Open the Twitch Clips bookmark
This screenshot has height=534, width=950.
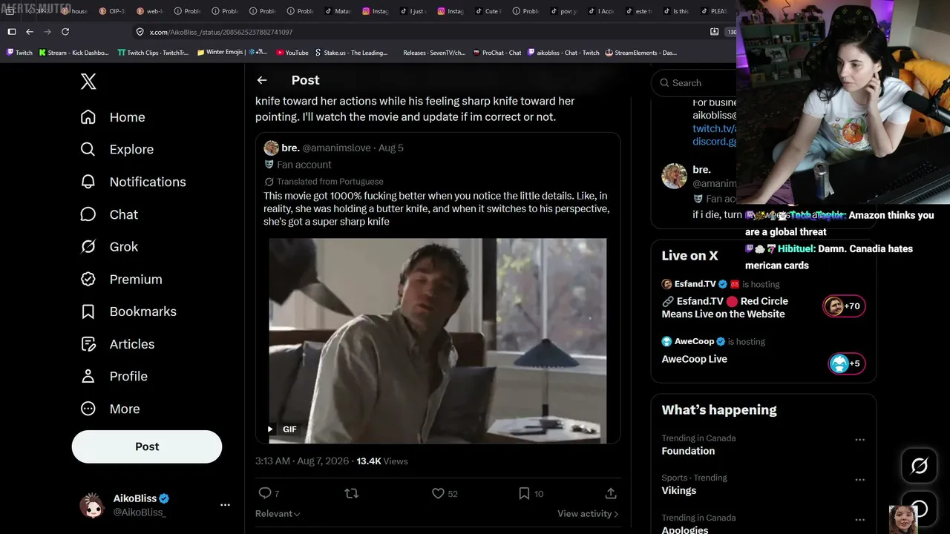click(x=153, y=53)
